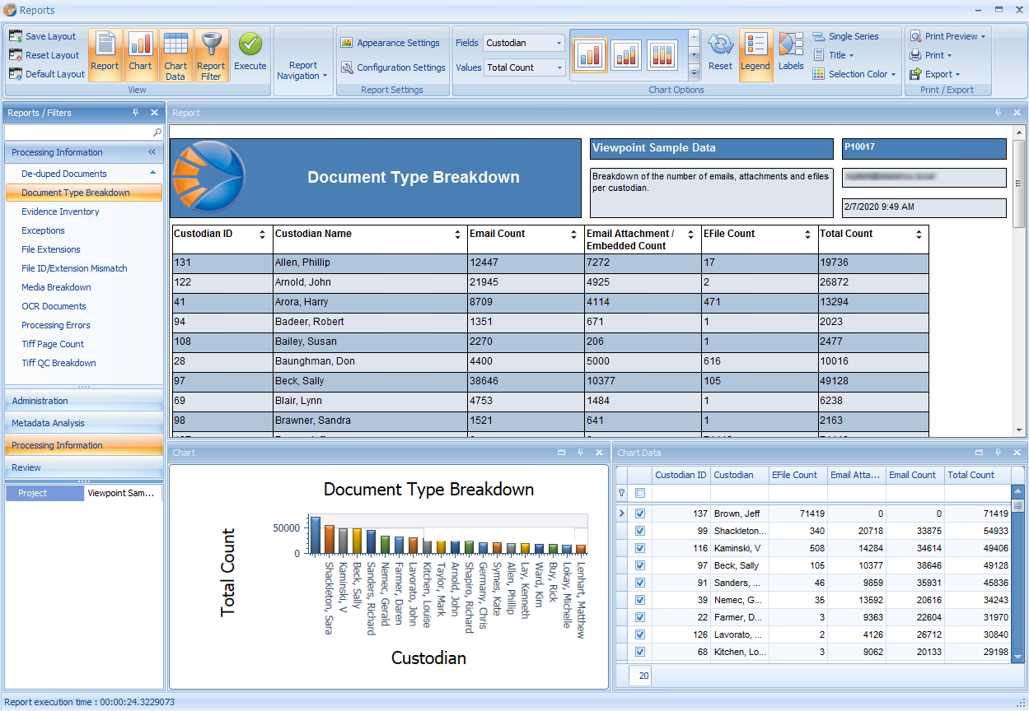This screenshot has width=1029, height=711.
Task: Uncheck the Sanders row checkbox
Action: [640, 583]
